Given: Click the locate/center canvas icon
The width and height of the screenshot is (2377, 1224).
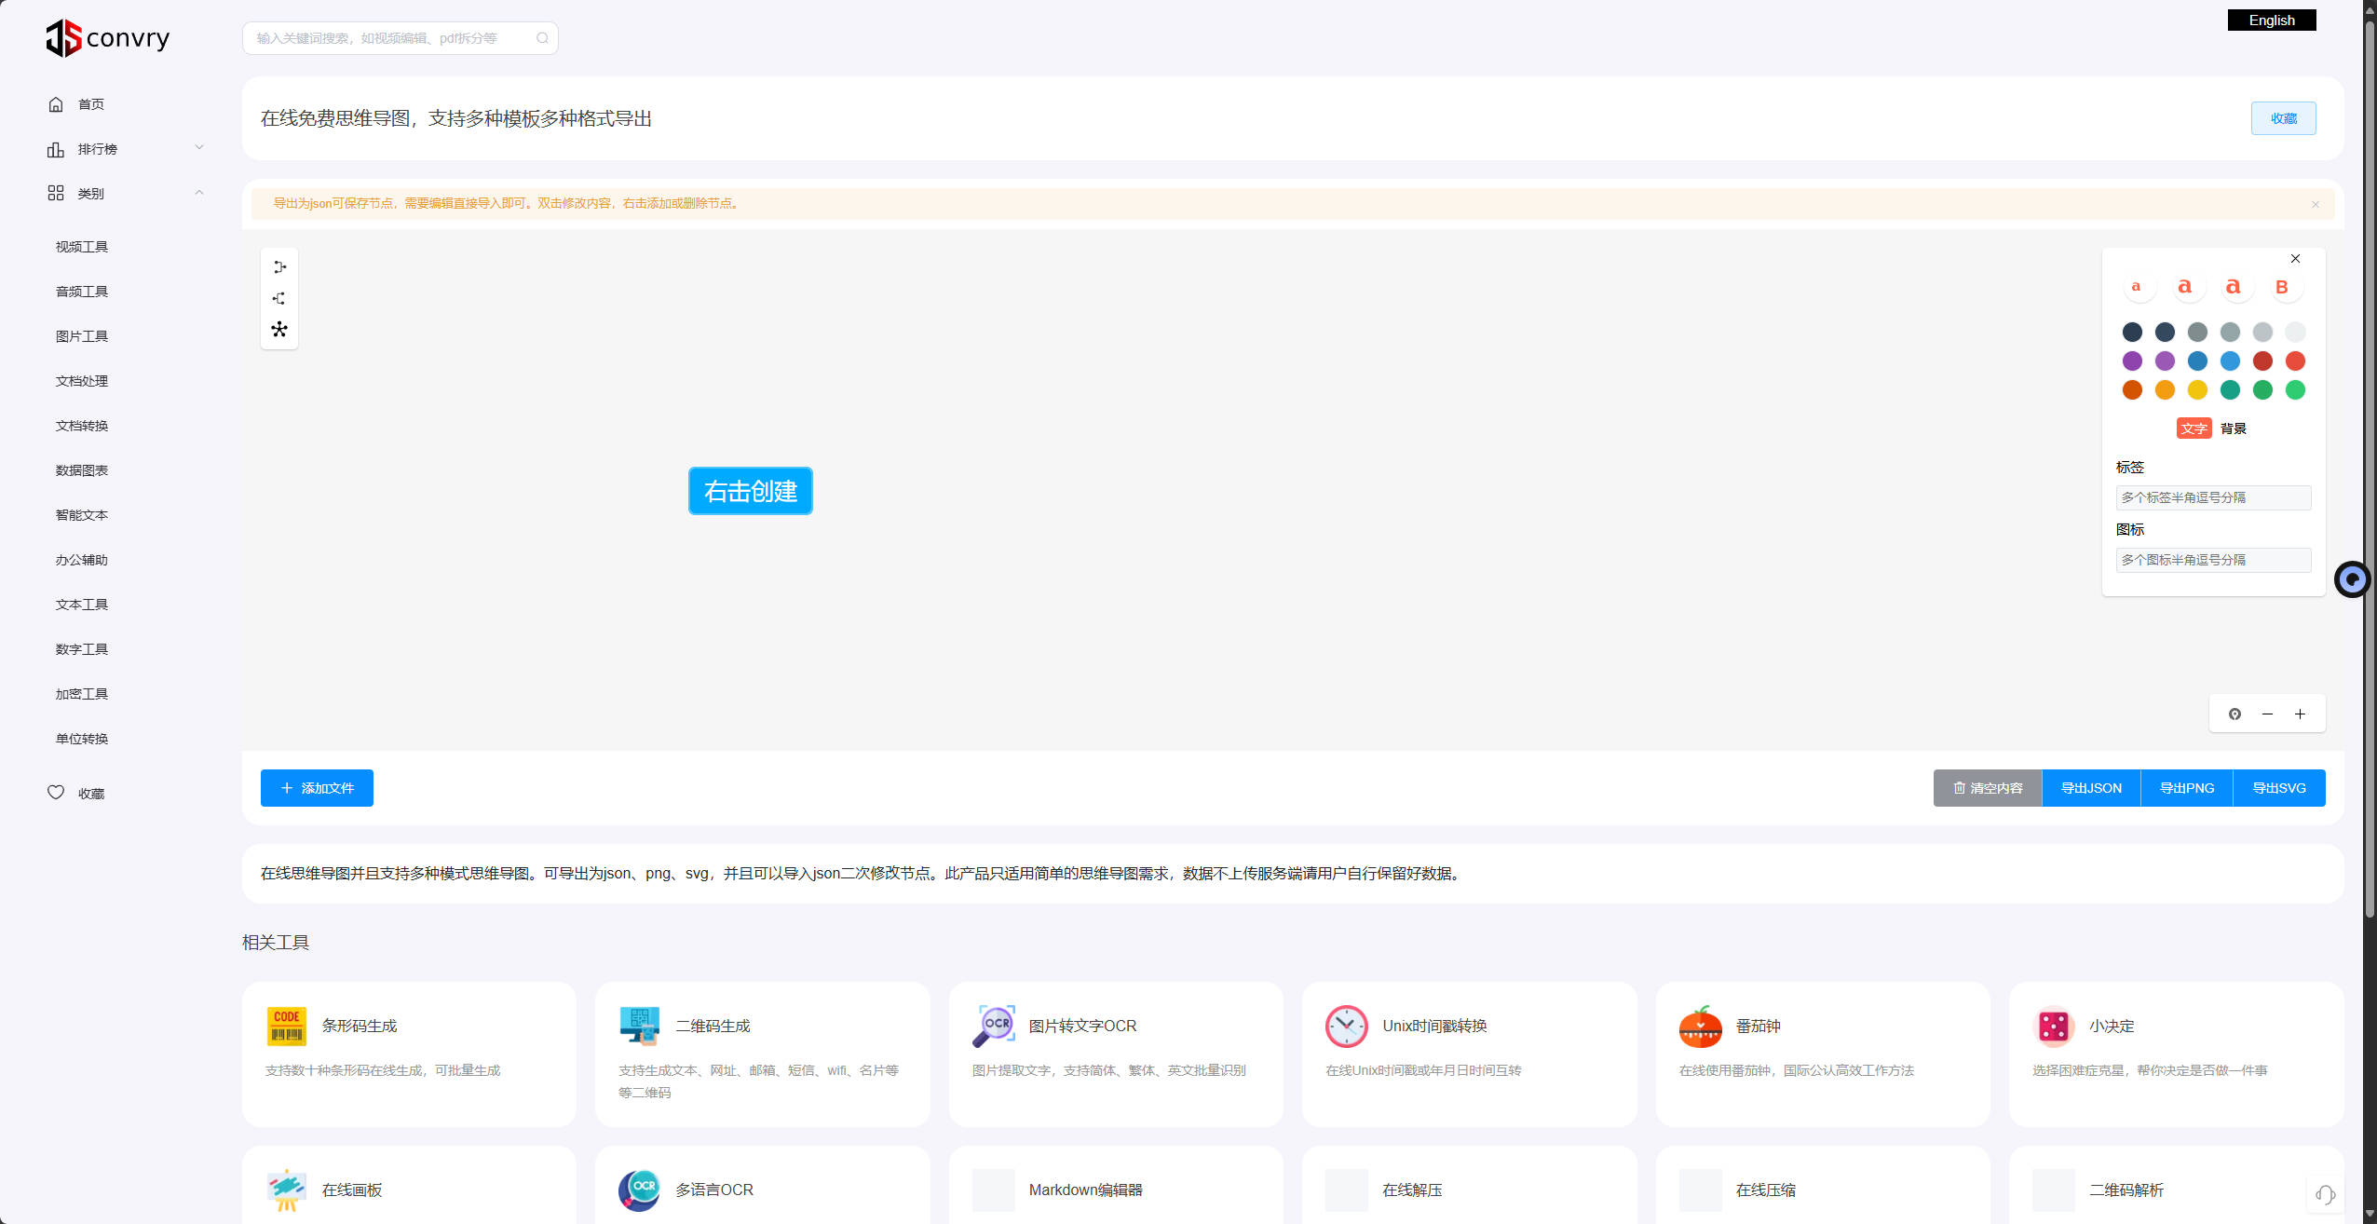Looking at the screenshot, I should point(2234,714).
